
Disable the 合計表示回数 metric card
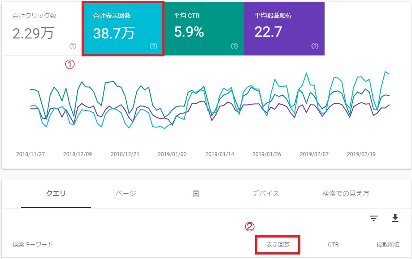click(123, 28)
